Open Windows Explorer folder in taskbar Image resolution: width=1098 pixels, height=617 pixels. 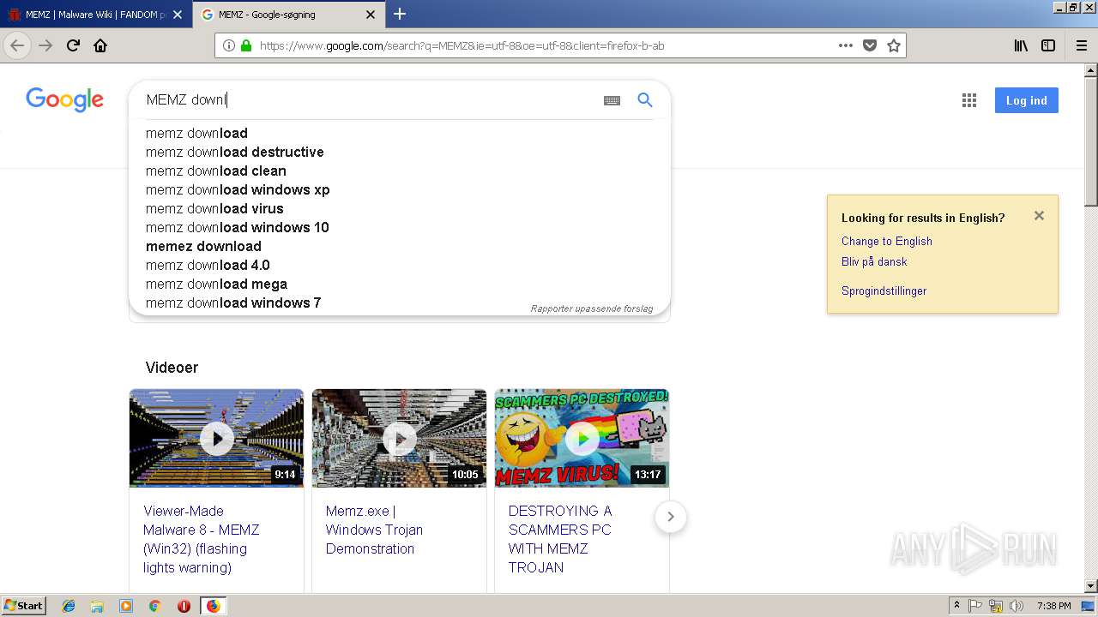97,606
